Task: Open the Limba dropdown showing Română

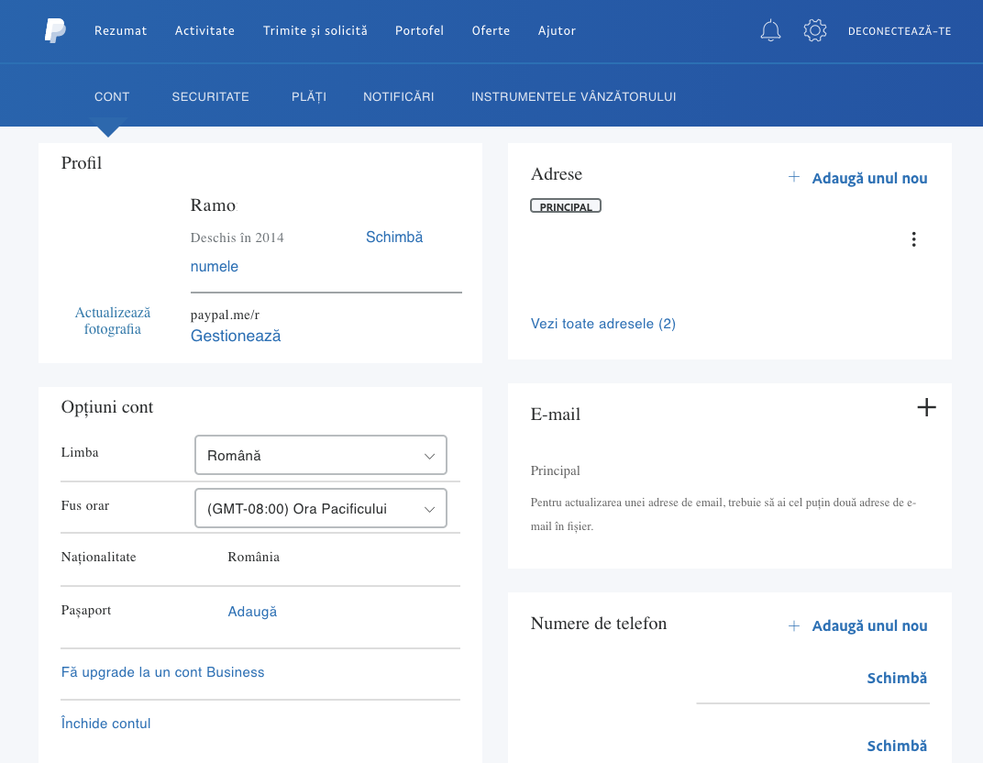Action: (320, 455)
